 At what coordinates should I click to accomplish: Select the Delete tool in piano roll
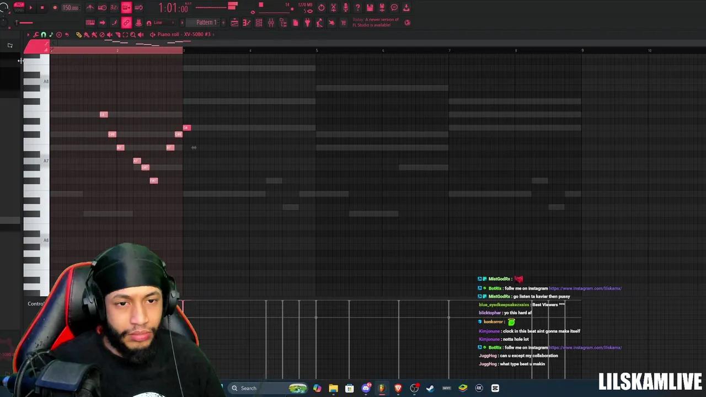102,34
